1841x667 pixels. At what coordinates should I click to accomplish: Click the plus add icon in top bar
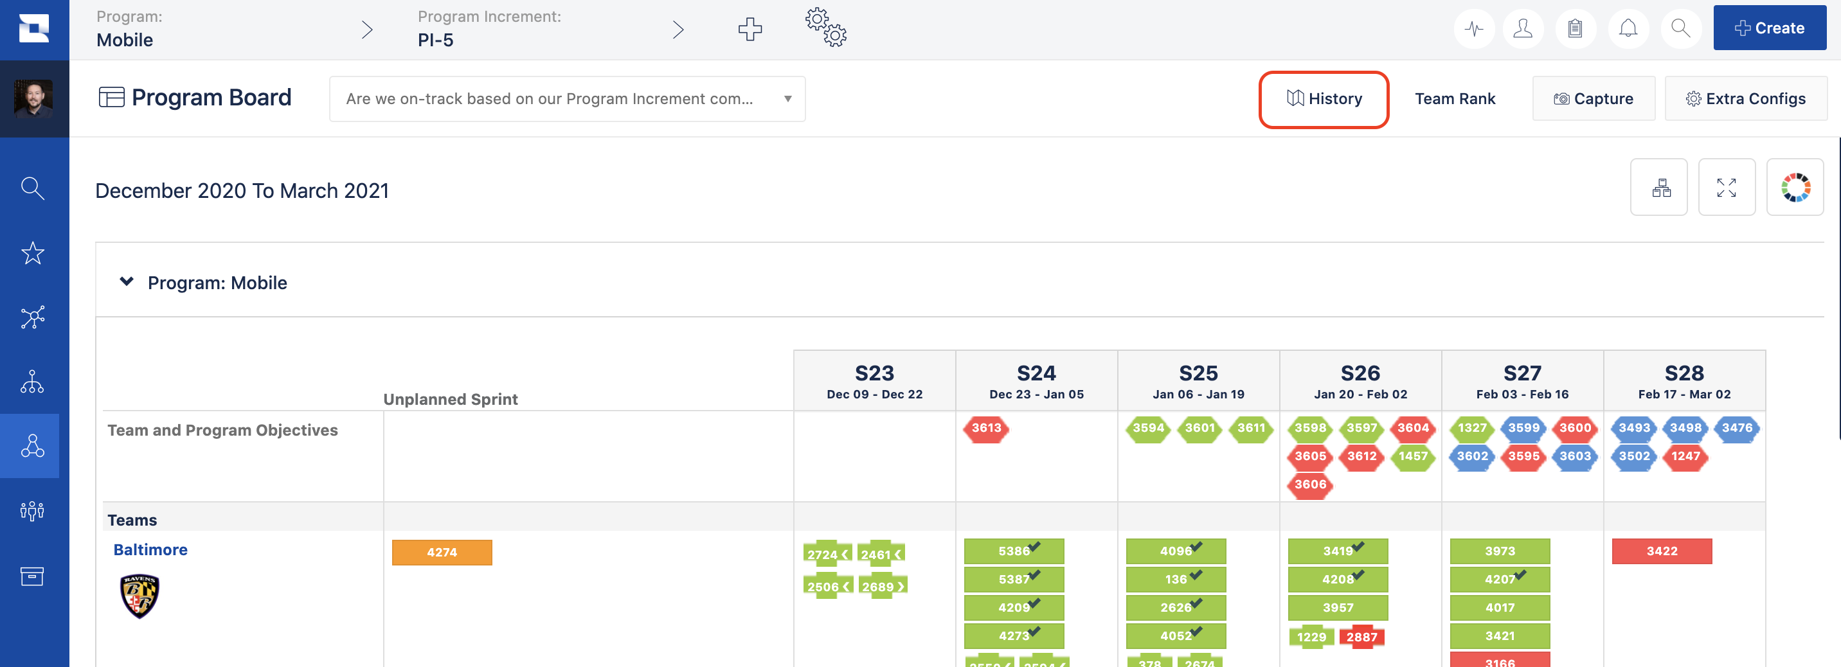click(x=750, y=30)
